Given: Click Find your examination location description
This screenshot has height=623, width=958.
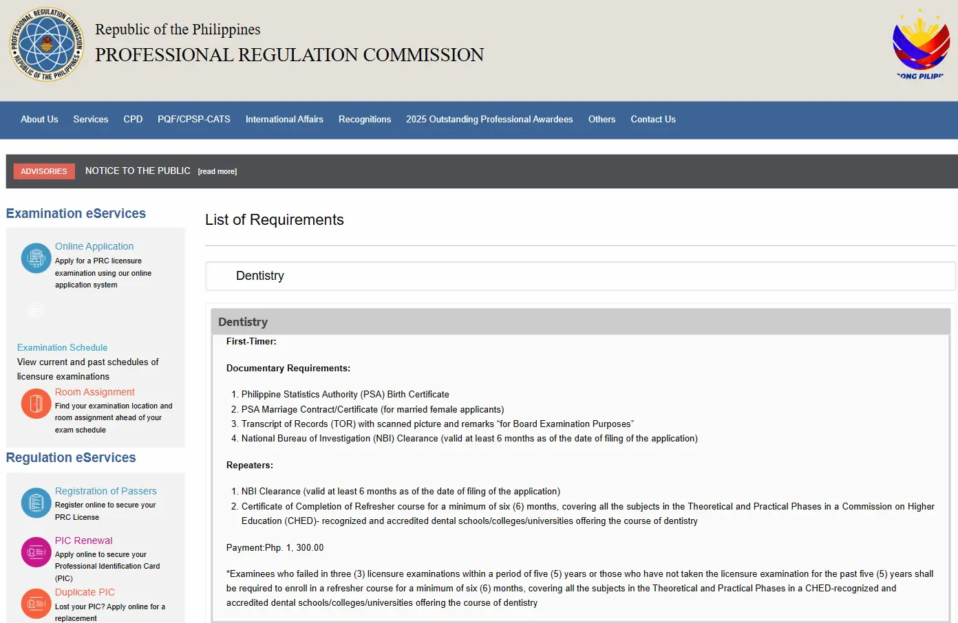Looking at the screenshot, I should point(114,417).
